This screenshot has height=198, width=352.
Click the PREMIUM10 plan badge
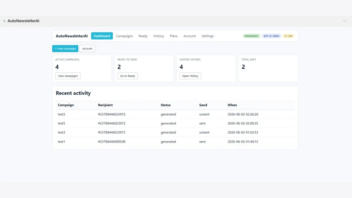tap(251, 36)
